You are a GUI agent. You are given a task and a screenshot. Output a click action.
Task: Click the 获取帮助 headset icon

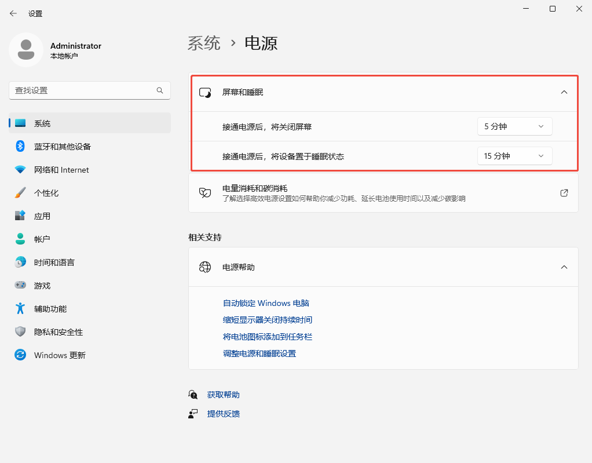[x=193, y=395]
